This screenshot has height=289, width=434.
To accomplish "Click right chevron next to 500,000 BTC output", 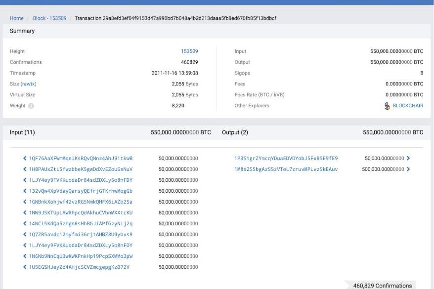I will pyautogui.click(x=408, y=169).
